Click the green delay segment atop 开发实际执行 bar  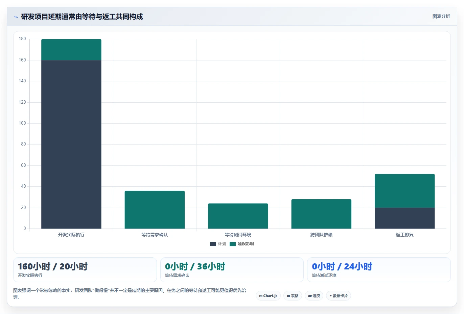[x=71, y=50]
